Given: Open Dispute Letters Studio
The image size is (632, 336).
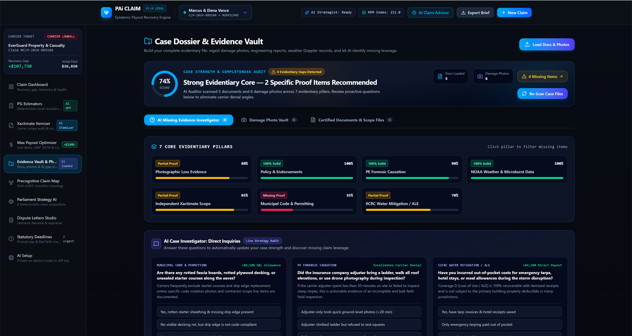Looking at the screenshot, I should 43,220.
